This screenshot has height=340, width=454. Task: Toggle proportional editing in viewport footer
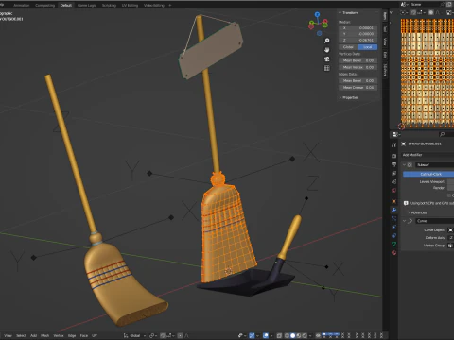(180, 335)
